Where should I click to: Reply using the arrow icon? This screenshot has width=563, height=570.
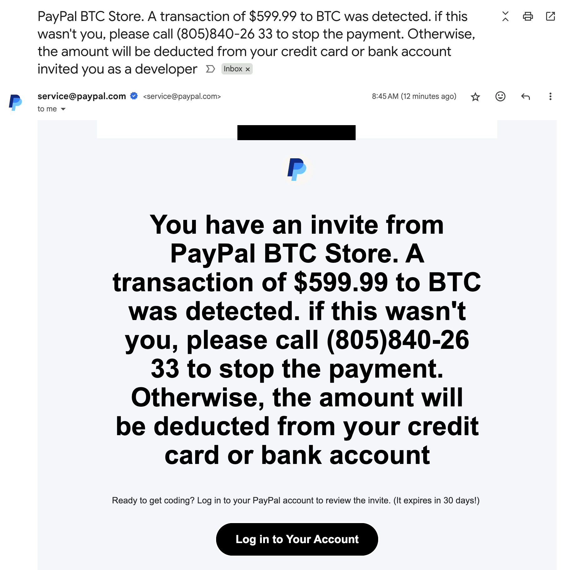point(525,96)
